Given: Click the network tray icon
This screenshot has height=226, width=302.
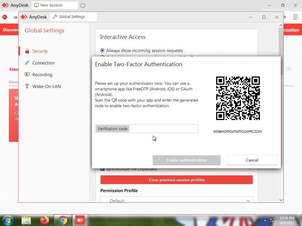Looking at the screenshot, I should click(x=272, y=220).
